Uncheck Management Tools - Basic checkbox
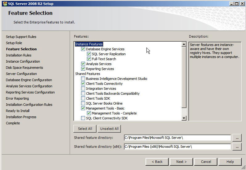246x170 pixels. tap(83, 108)
